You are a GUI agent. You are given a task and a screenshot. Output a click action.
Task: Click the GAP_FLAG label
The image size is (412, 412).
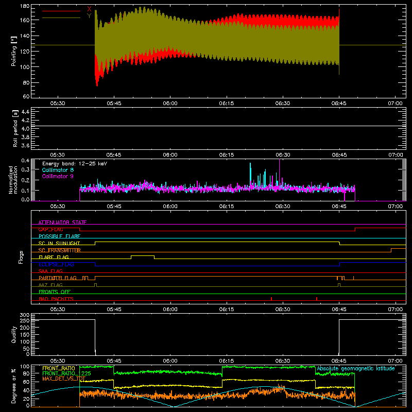(x=50, y=229)
